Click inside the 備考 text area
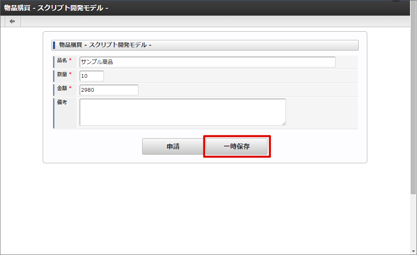 click(x=183, y=112)
